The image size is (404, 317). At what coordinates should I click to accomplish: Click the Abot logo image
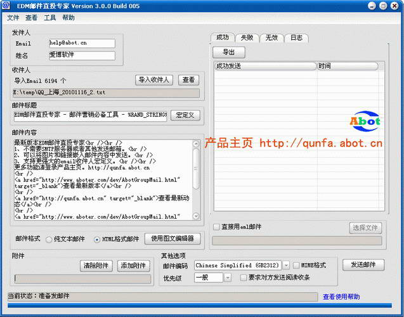coord(365,121)
